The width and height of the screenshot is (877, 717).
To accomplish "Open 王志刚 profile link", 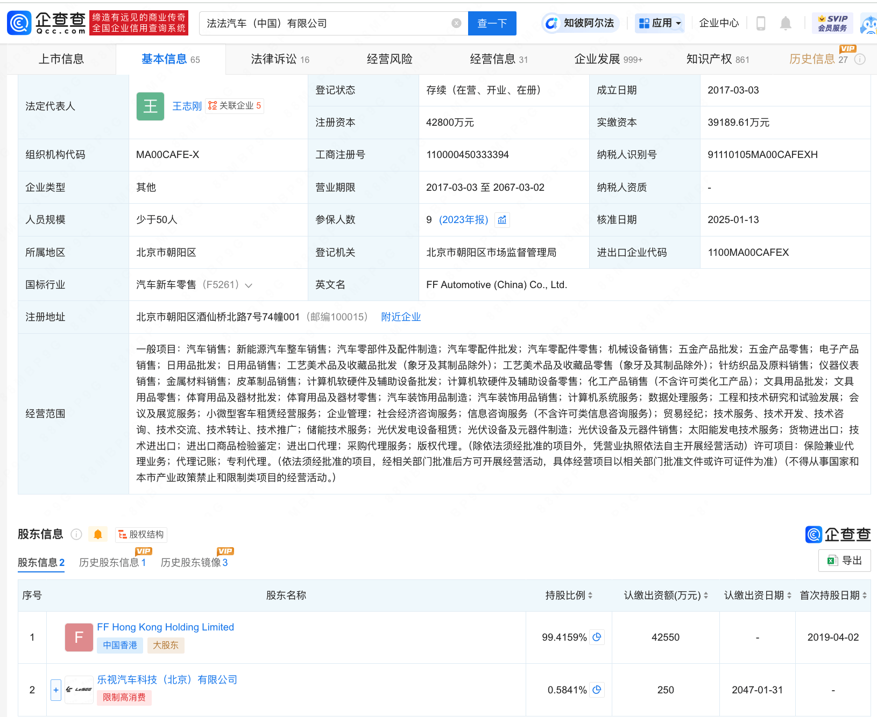I will 187,106.
